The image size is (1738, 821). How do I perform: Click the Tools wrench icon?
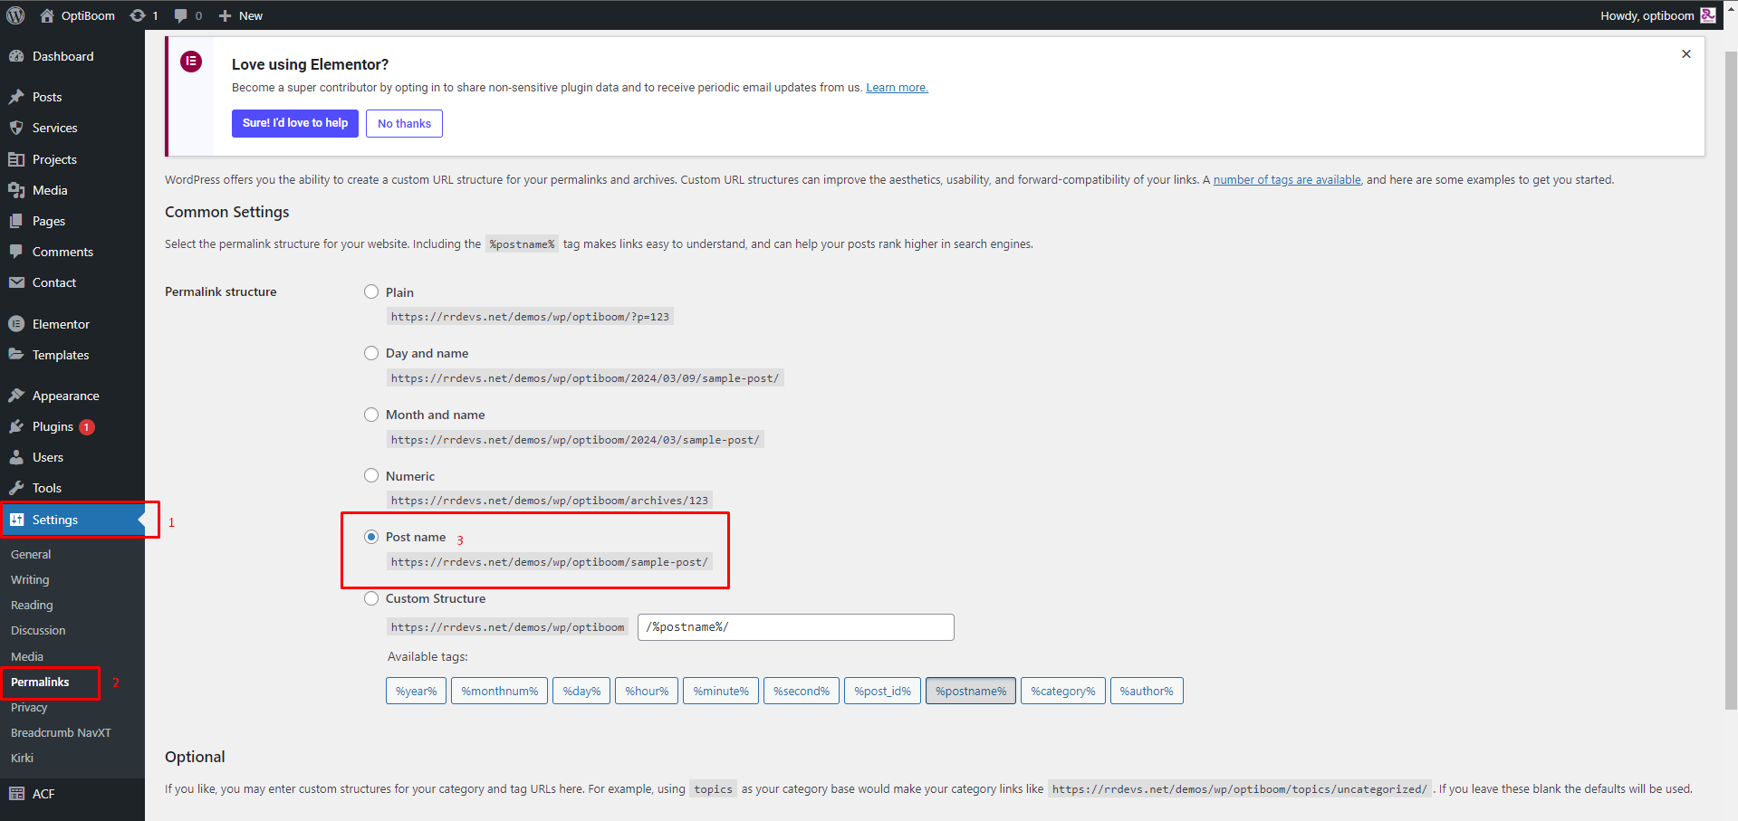pos(16,488)
